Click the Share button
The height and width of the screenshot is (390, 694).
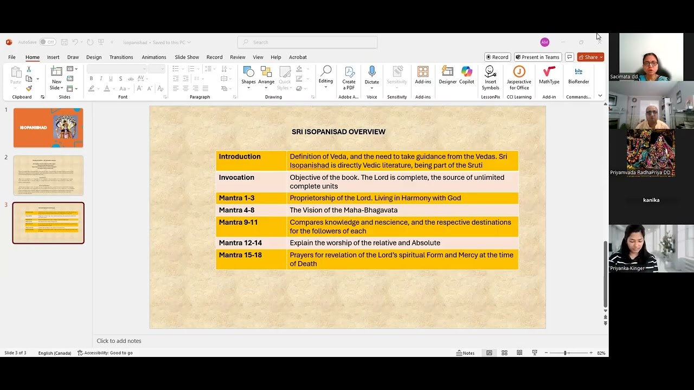pyautogui.click(x=590, y=57)
